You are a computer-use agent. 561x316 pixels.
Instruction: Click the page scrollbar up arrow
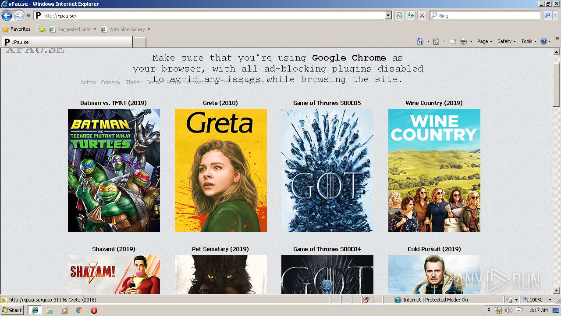pos(557,52)
